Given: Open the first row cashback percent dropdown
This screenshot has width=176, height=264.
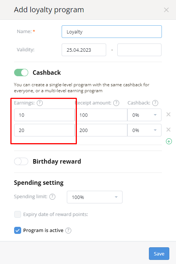Looking at the screenshot, I should pos(144,115).
